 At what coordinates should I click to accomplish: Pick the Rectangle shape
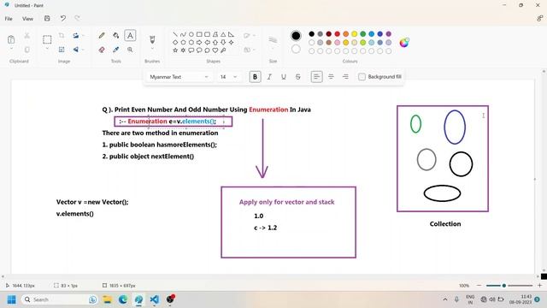(199, 34)
